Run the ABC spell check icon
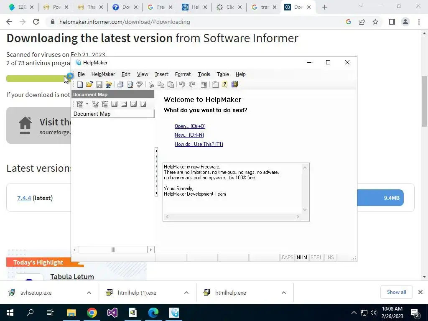Screen dimensions: 428x321 click(140, 84)
